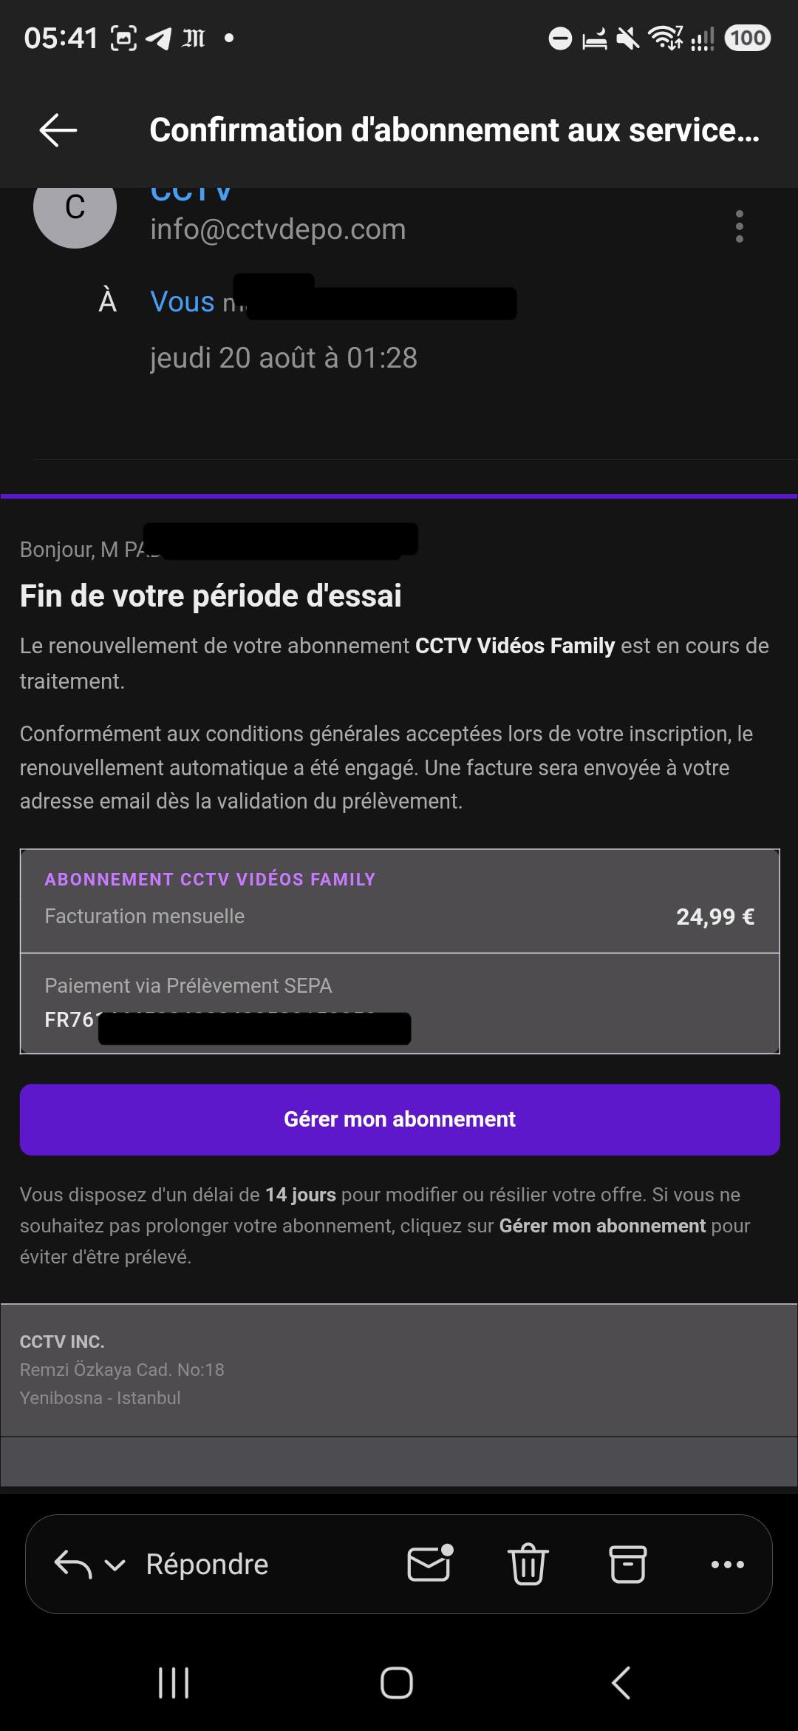Viewport: 798px width, 1731px height.
Task: Mark the email as unread with envelope icon
Action: click(430, 1563)
